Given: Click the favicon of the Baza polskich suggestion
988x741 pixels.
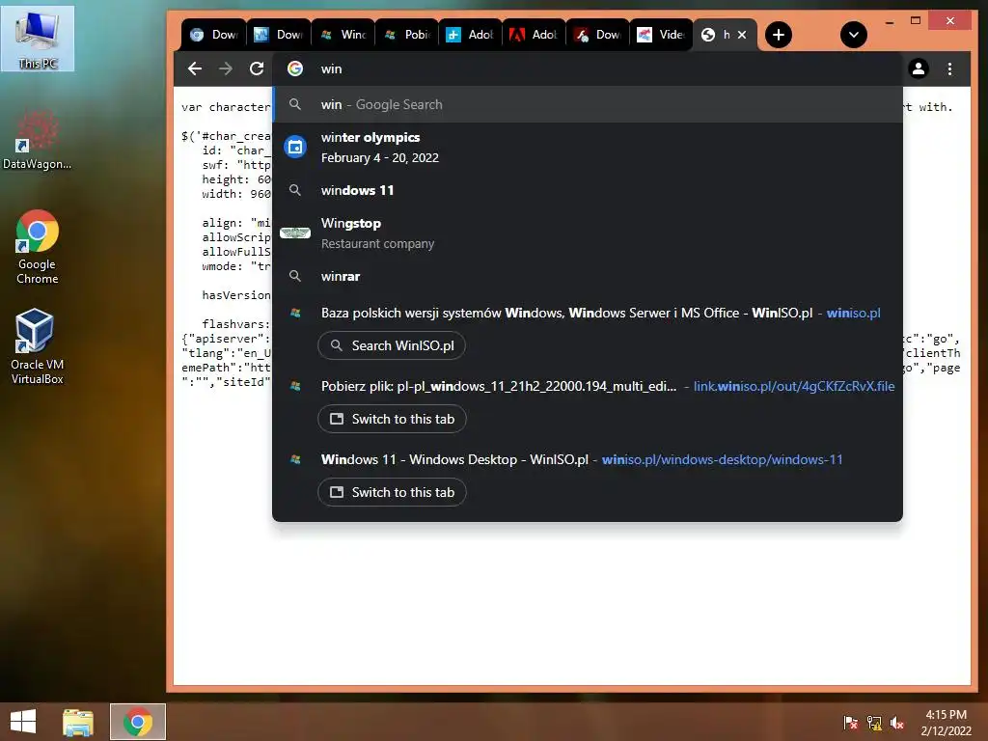Looking at the screenshot, I should [x=295, y=313].
